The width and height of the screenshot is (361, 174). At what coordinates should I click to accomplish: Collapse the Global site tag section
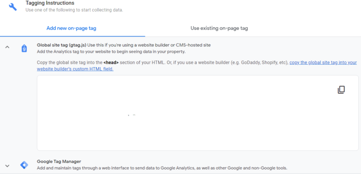pyautogui.click(x=7, y=47)
